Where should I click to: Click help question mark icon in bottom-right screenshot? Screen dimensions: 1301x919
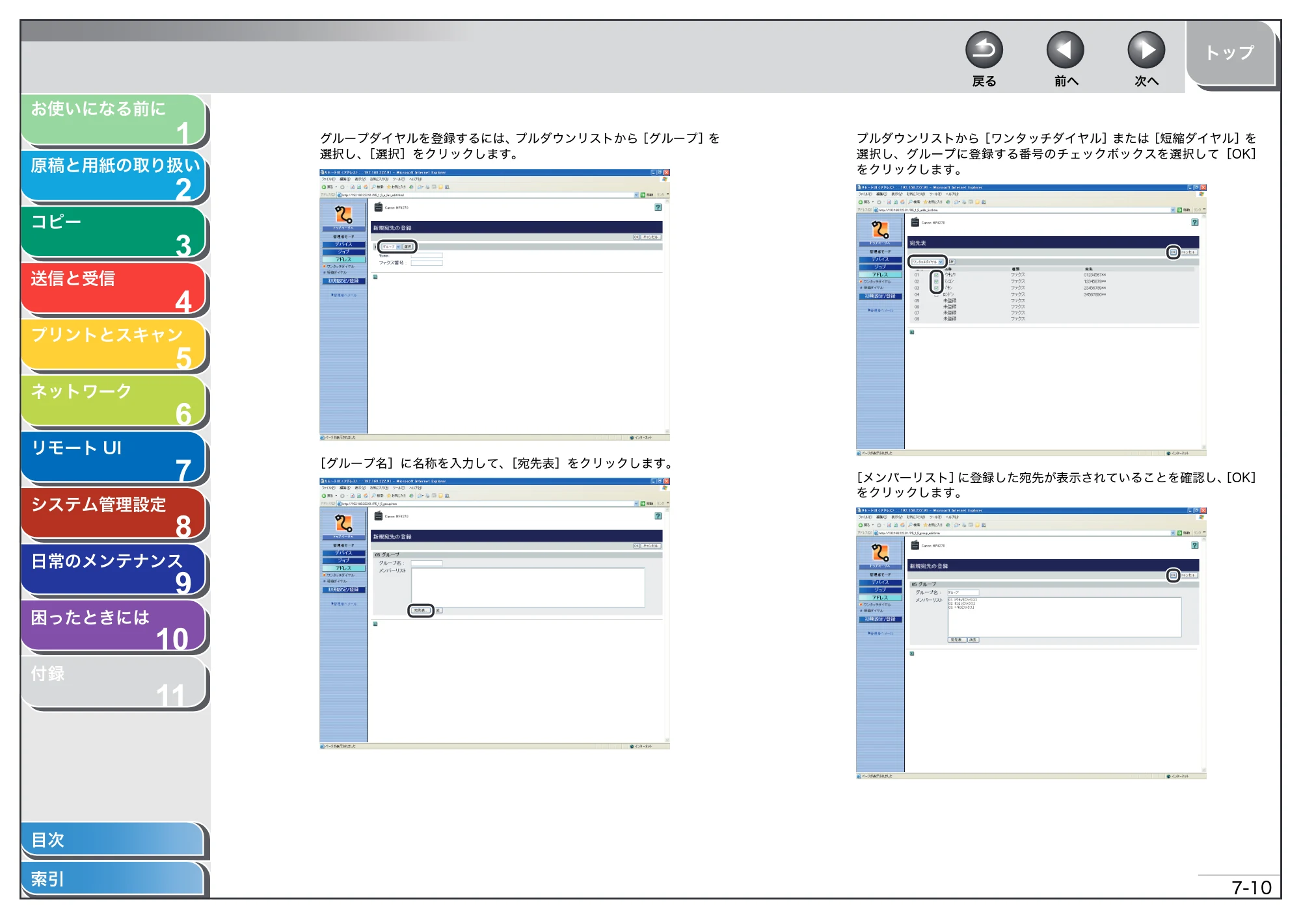(x=1195, y=545)
